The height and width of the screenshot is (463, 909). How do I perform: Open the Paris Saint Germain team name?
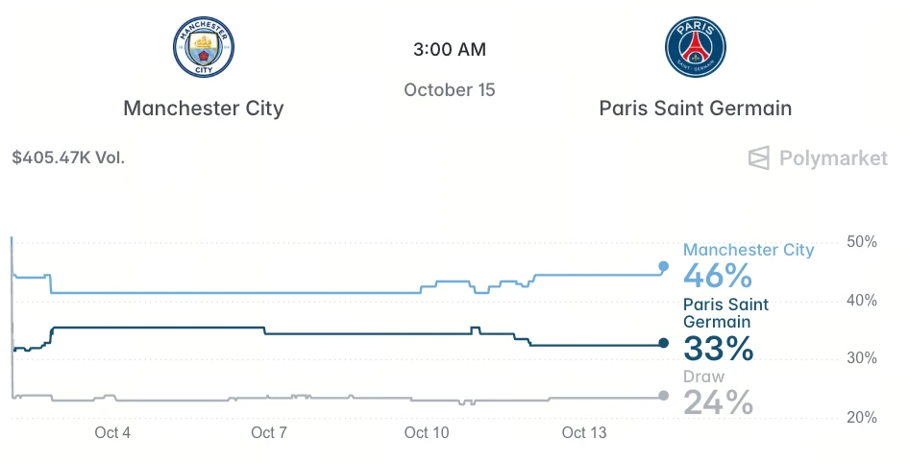[x=695, y=109]
